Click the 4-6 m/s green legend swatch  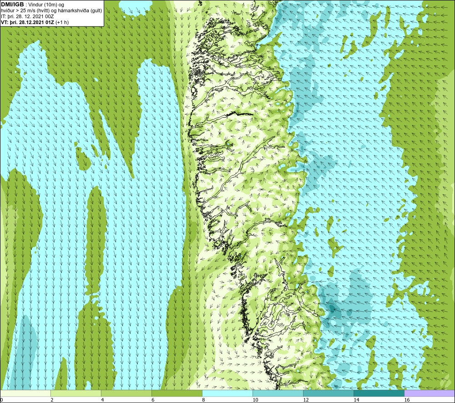(x=126, y=393)
